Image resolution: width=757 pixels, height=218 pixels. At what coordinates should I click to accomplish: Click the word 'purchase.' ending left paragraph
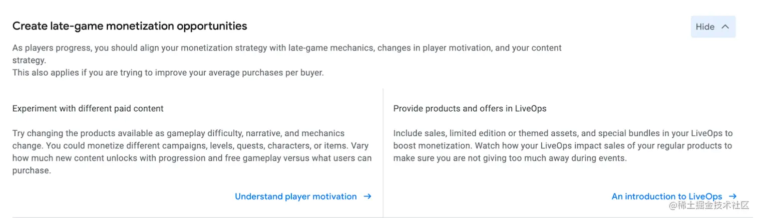click(x=32, y=170)
